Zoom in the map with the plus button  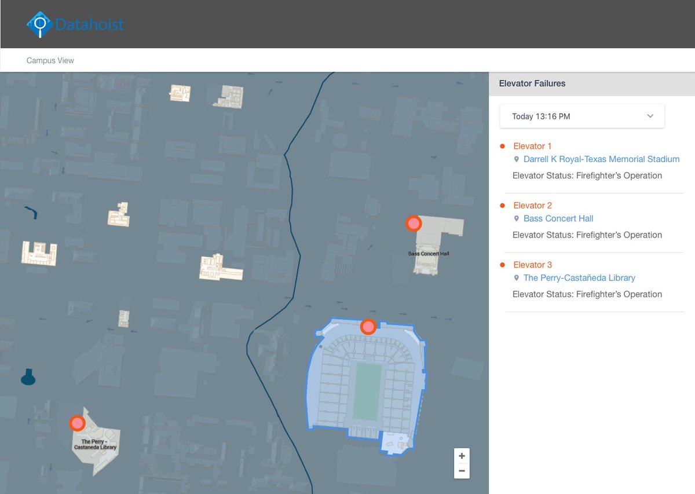(462, 456)
